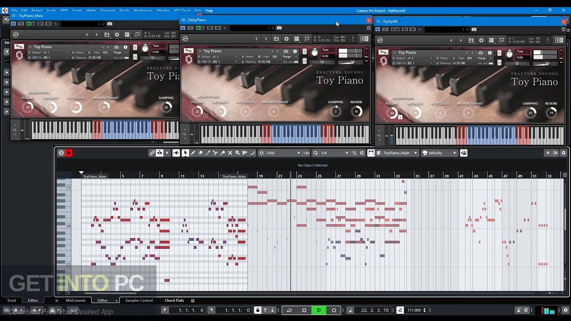Viewport: 571px width, 321px height.
Task: Open editor in separate window icon
Action: pos(547,153)
